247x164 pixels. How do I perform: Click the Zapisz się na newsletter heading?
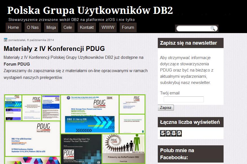click(x=189, y=43)
